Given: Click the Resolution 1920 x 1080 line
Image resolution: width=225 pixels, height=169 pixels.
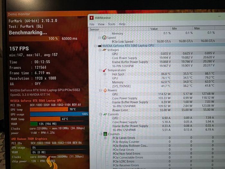Looking at the screenshot, I should pyautogui.click(x=33, y=78).
